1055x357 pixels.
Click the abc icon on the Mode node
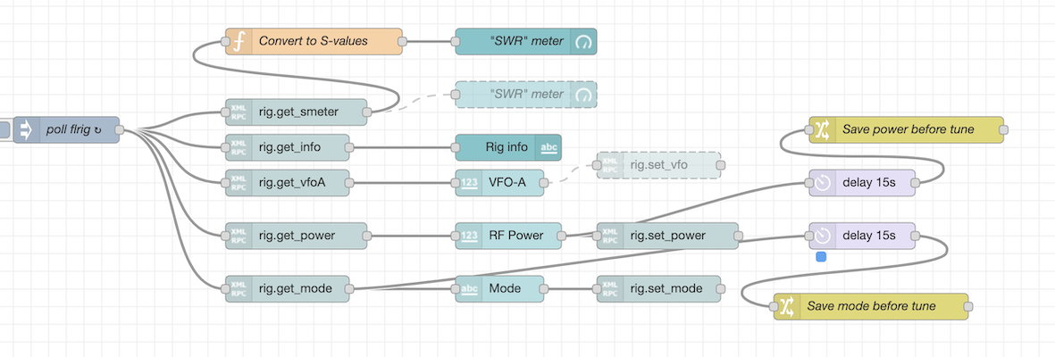[468, 289]
